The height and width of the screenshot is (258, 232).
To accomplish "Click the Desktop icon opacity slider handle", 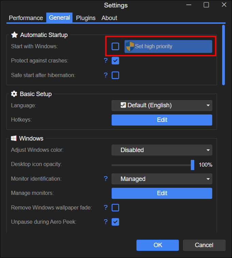I will (x=193, y=165).
